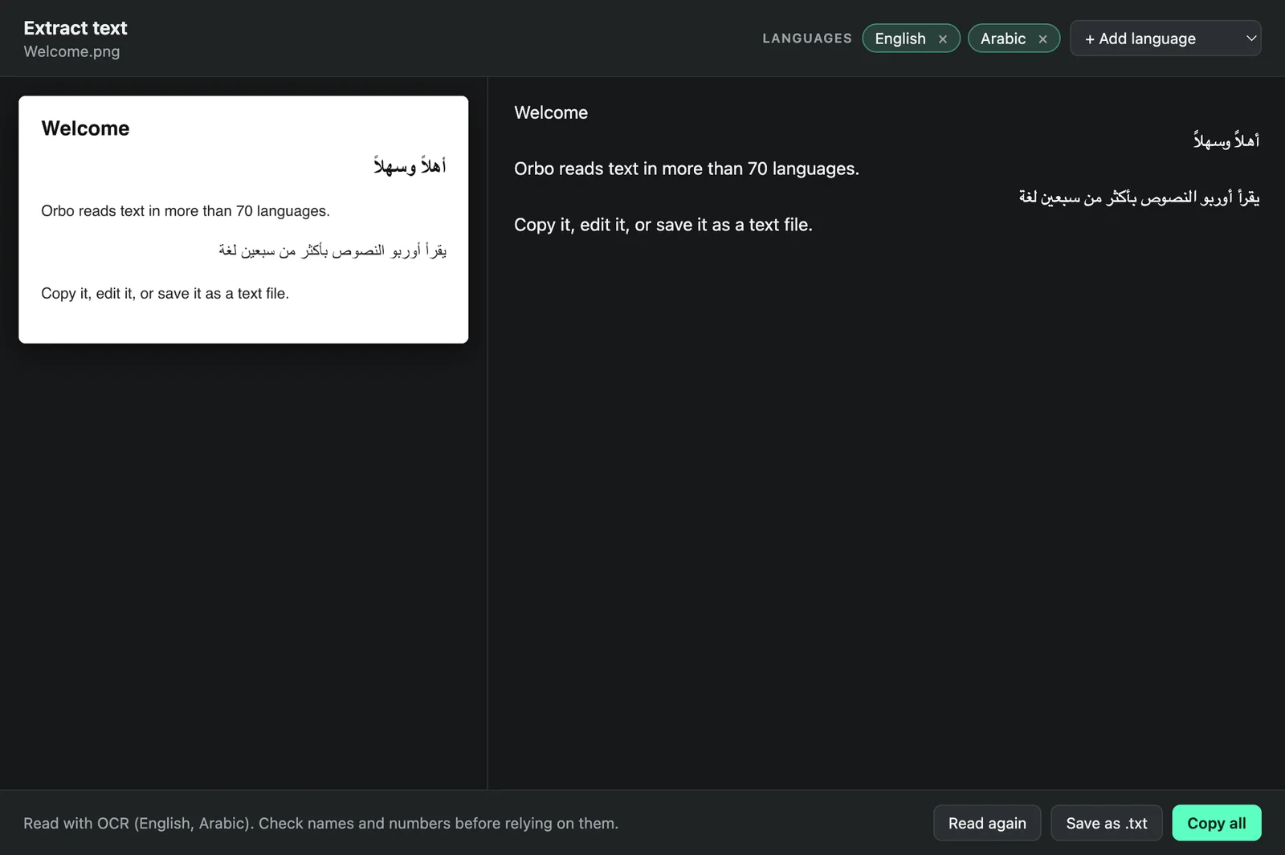The image size is (1285, 855).
Task: Remove the English language chip
Action: pyautogui.click(x=943, y=39)
